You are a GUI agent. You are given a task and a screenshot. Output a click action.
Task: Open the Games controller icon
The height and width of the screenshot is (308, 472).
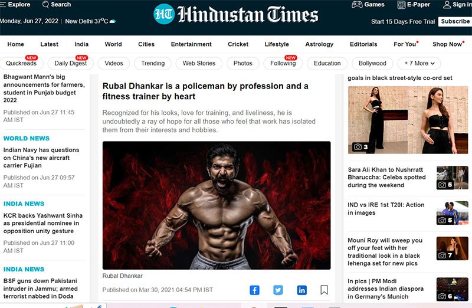point(357,5)
